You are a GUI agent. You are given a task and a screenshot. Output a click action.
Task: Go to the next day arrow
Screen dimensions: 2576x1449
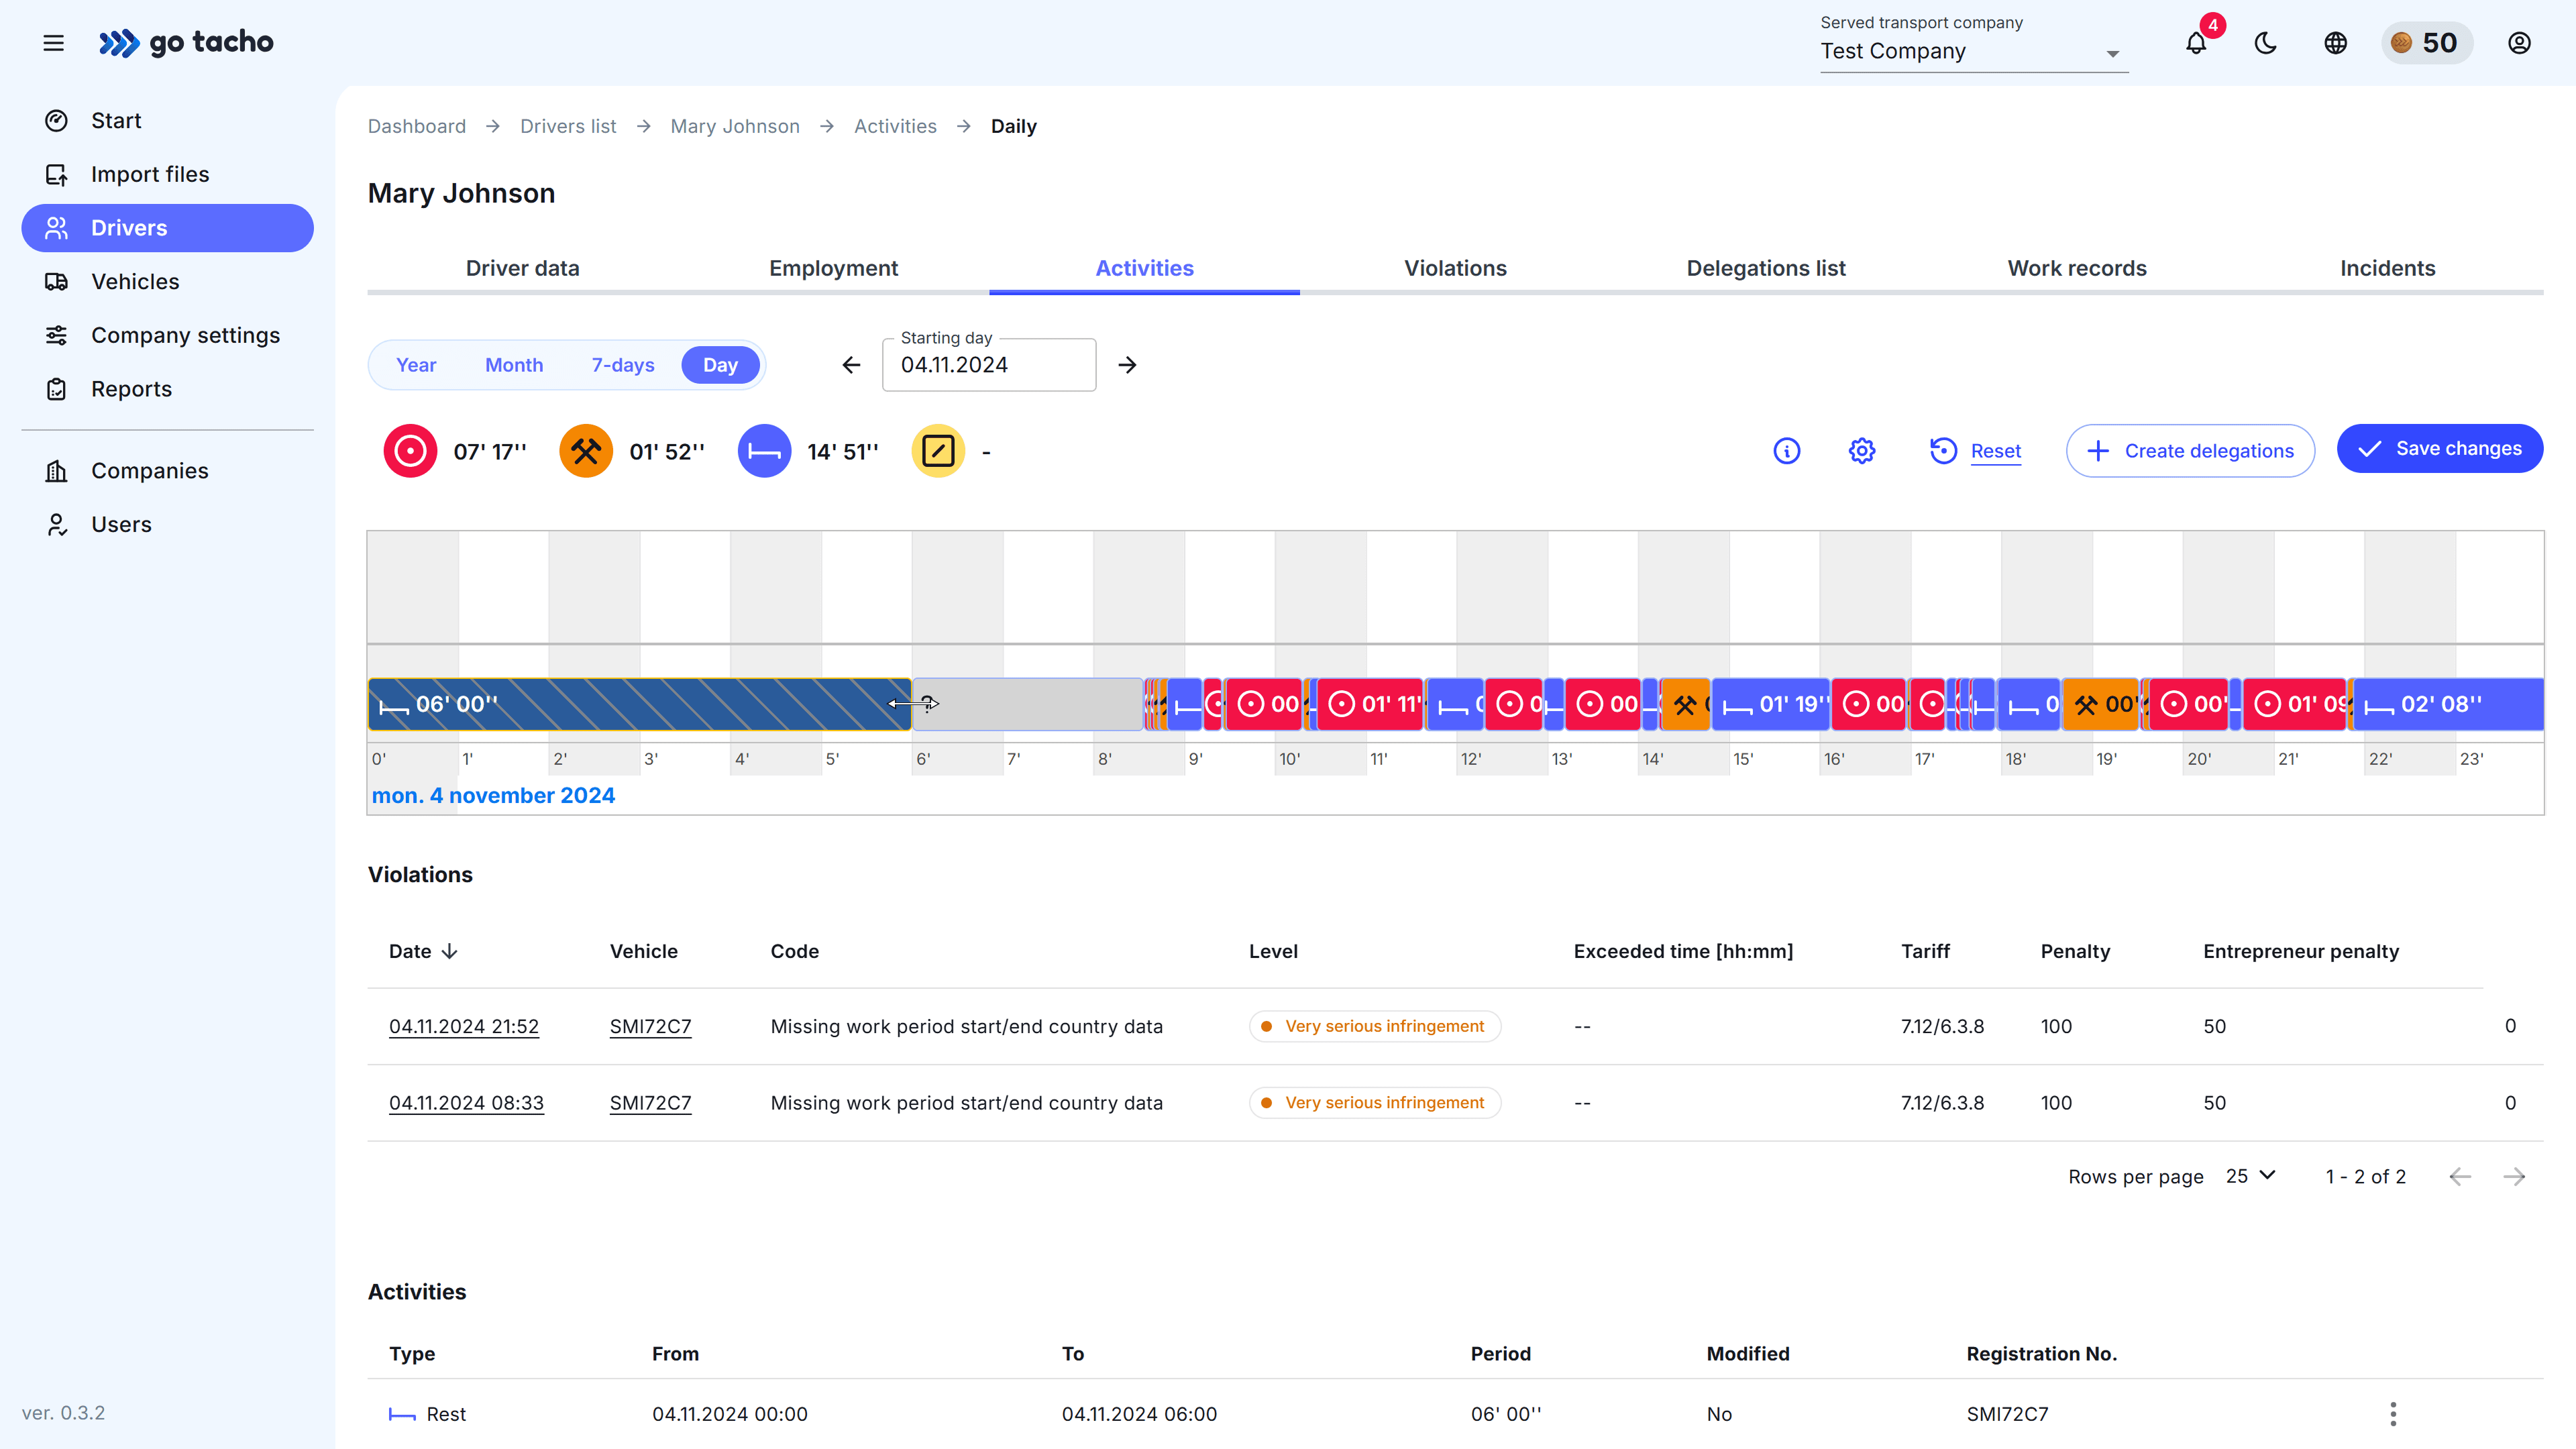[1127, 365]
